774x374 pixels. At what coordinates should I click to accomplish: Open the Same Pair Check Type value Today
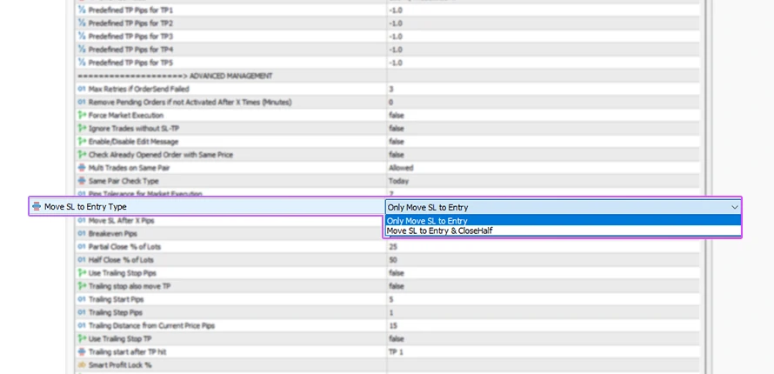pyautogui.click(x=399, y=181)
